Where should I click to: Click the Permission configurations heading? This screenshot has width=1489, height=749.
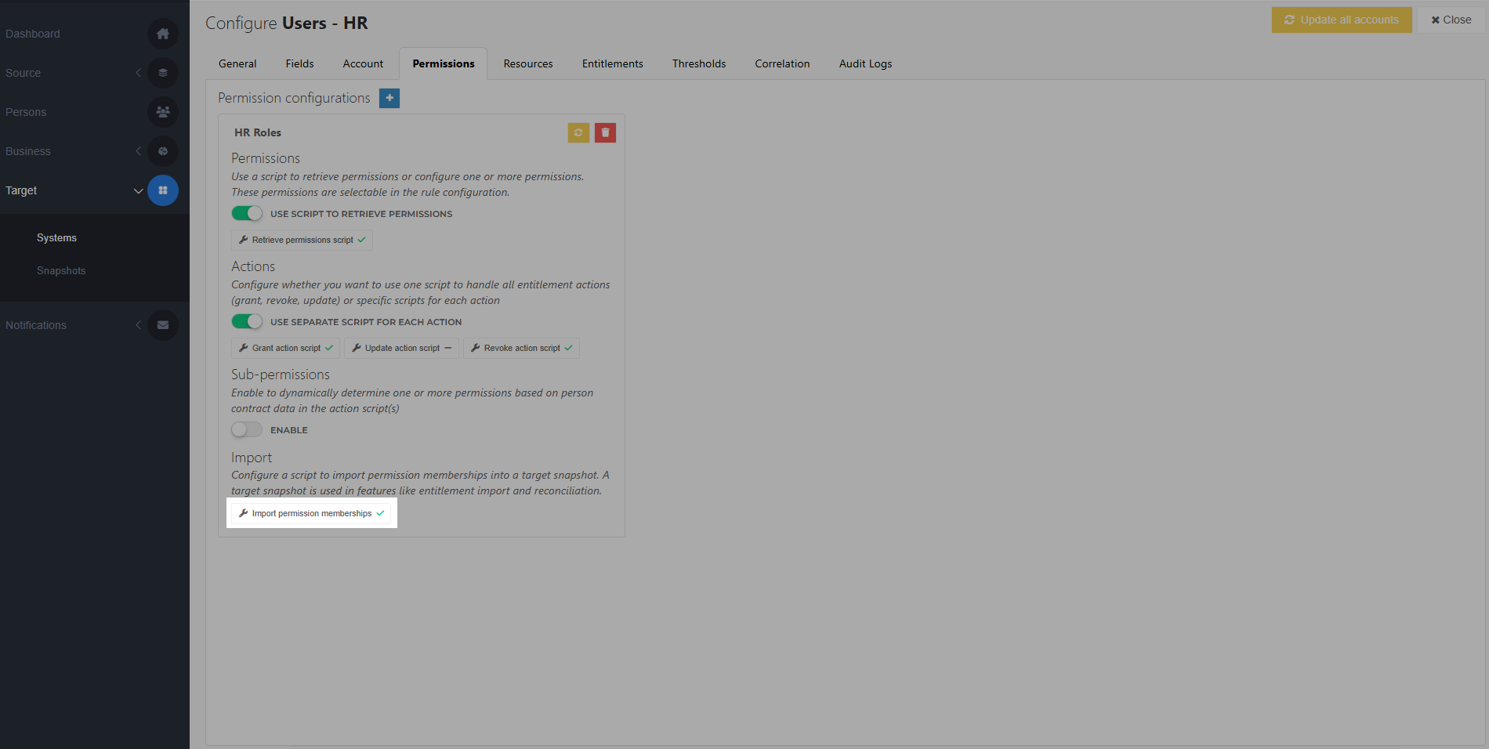click(x=294, y=98)
